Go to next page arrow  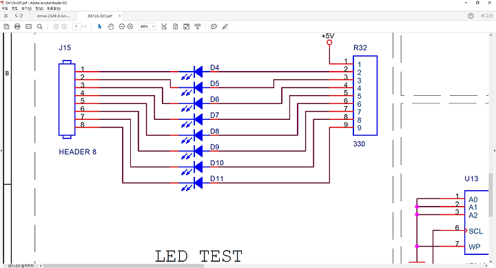64,27
